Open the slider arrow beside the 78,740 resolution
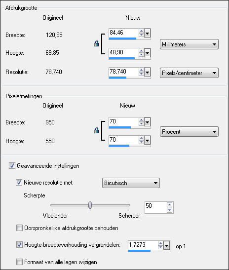Image resolution: width=229 pixels, height=270 pixels. [147, 72]
